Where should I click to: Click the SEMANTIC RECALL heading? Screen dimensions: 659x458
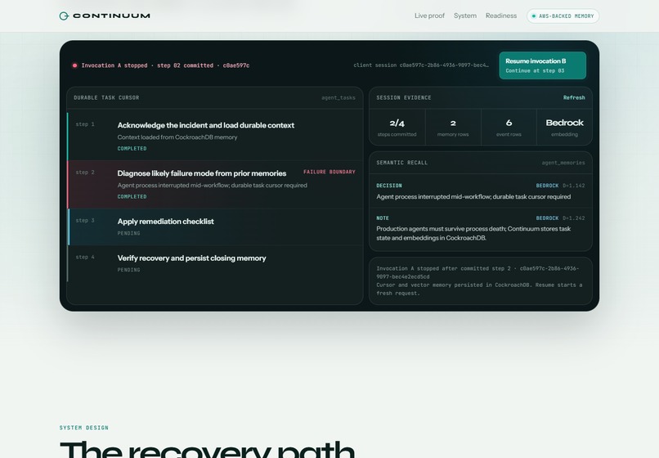(x=401, y=163)
